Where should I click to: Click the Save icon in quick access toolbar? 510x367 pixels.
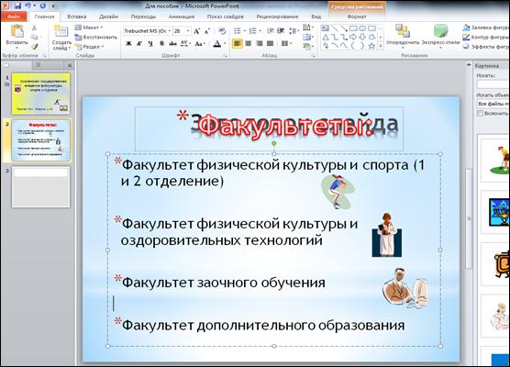point(18,6)
